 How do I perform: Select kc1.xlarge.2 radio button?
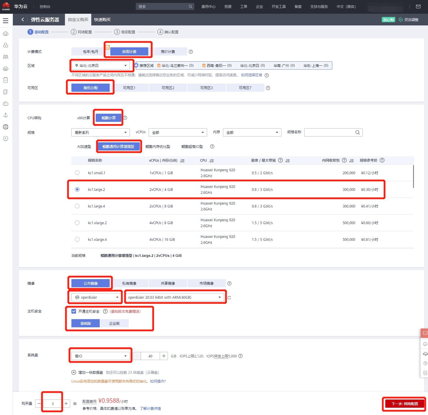coord(77,223)
